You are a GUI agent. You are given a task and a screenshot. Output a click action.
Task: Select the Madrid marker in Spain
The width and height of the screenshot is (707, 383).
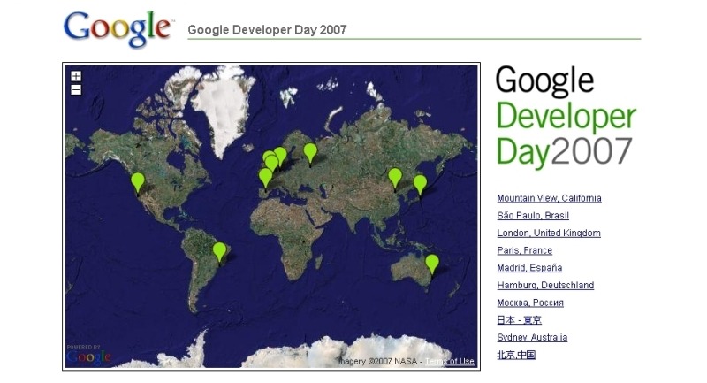coord(266,178)
